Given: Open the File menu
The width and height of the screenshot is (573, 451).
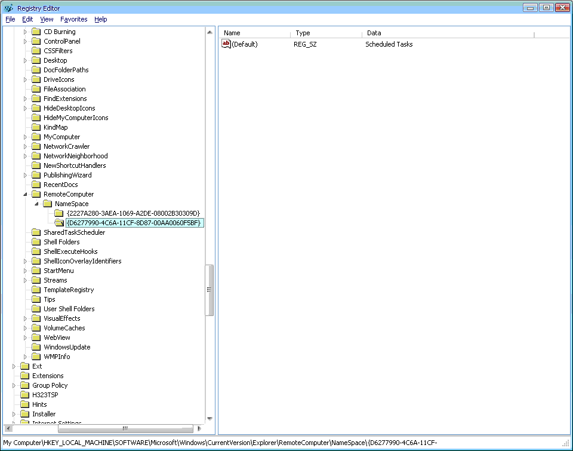Looking at the screenshot, I should (10, 19).
